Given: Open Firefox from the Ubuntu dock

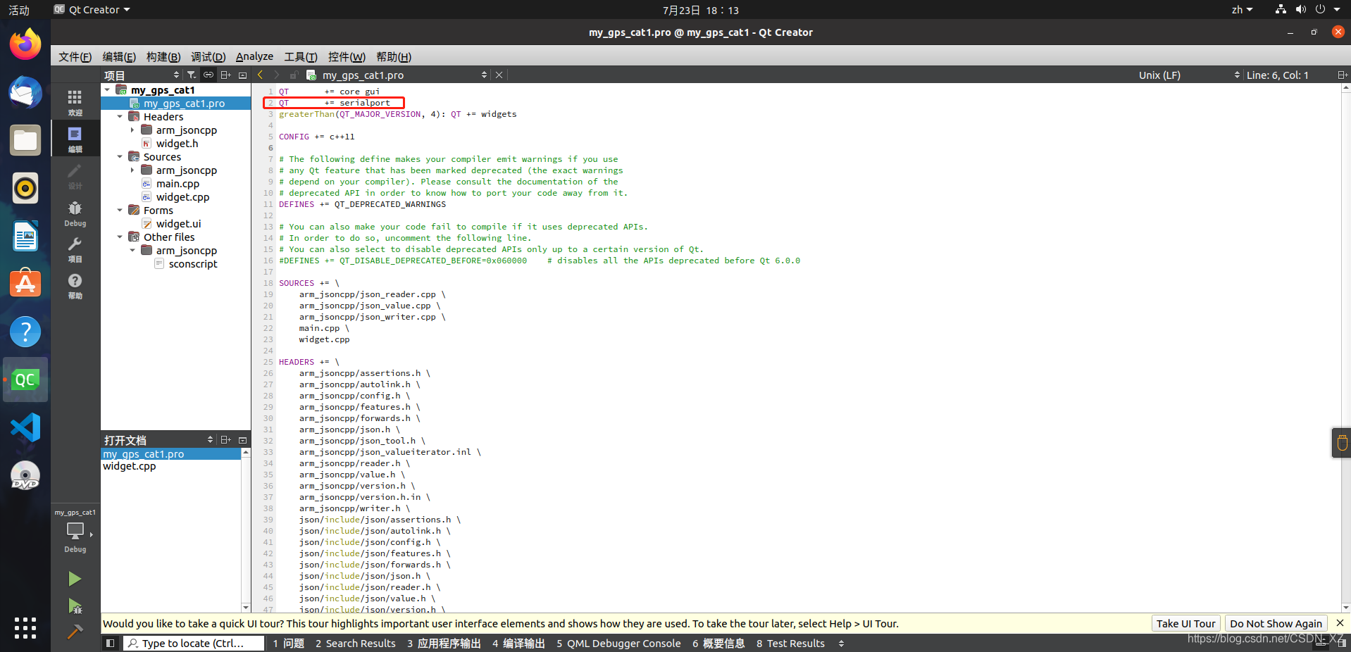Looking at the screenshot, I should pyautogui.click(x=25, y=44).
